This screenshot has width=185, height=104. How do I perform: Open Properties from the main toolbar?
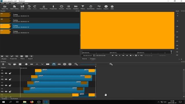point(53,7)
